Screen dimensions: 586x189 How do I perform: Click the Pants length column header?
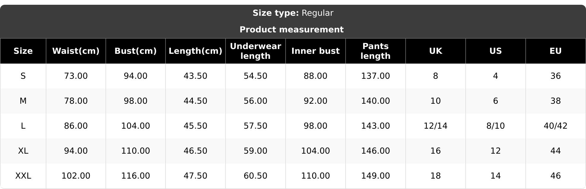[x=375, y=51]
